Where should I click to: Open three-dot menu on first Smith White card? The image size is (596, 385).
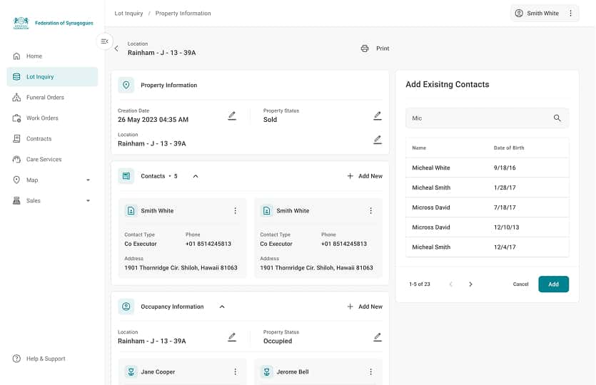pyautogui.click(x=235, y=211)
